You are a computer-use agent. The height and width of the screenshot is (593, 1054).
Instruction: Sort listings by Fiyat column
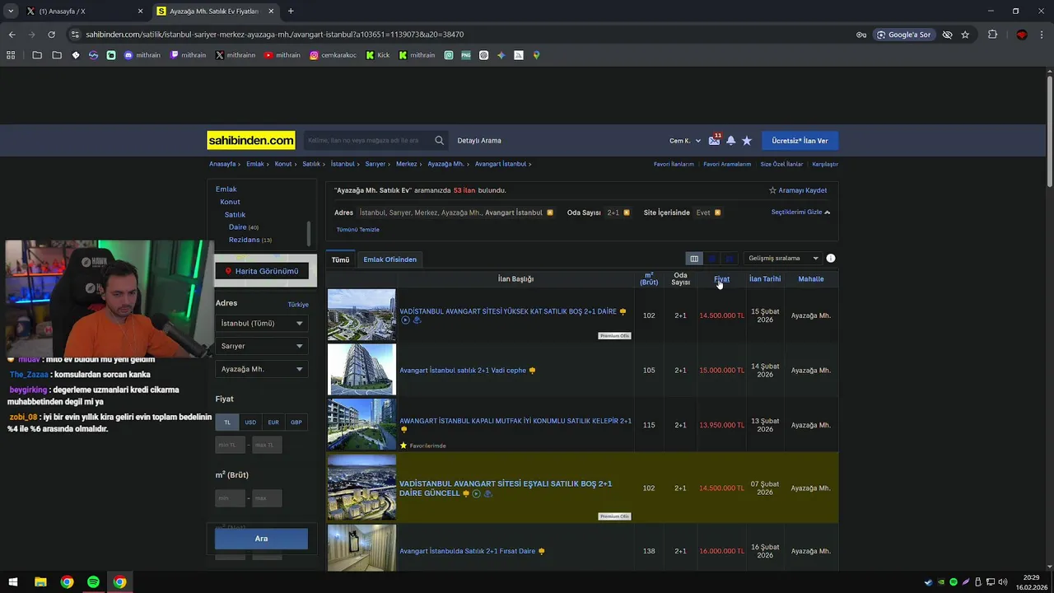coord(721,279)
